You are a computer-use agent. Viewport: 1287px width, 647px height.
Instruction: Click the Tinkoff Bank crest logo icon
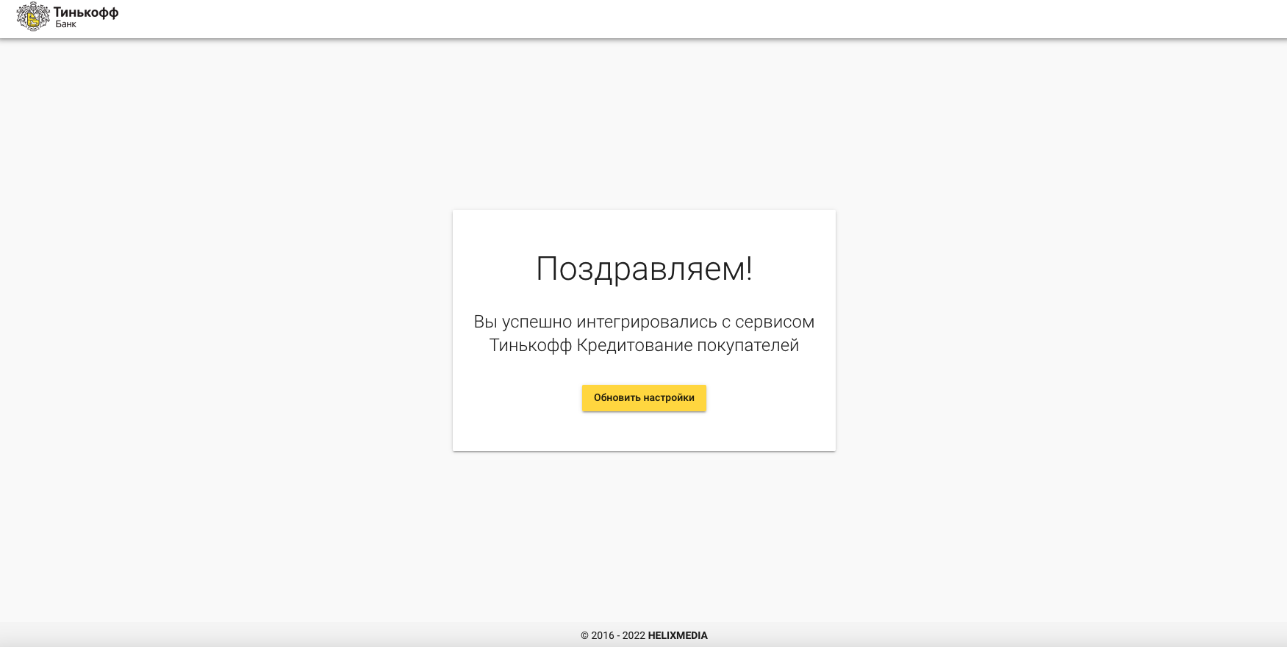[x=33, y=17]
